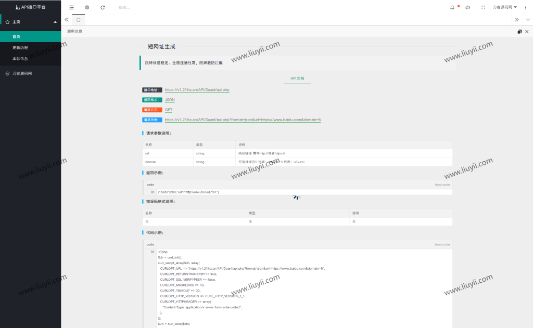Screen dimensions: 533x328
Task: Maximize the 调用信息 popup window
Action: click(x=519, y=32)
